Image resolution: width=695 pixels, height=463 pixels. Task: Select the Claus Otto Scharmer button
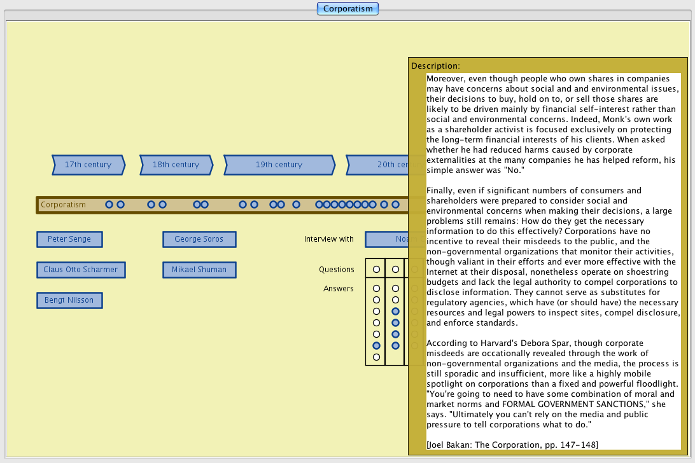(x=81, y=270)
